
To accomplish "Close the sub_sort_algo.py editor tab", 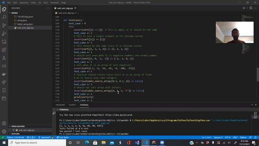I will [75, 8].
